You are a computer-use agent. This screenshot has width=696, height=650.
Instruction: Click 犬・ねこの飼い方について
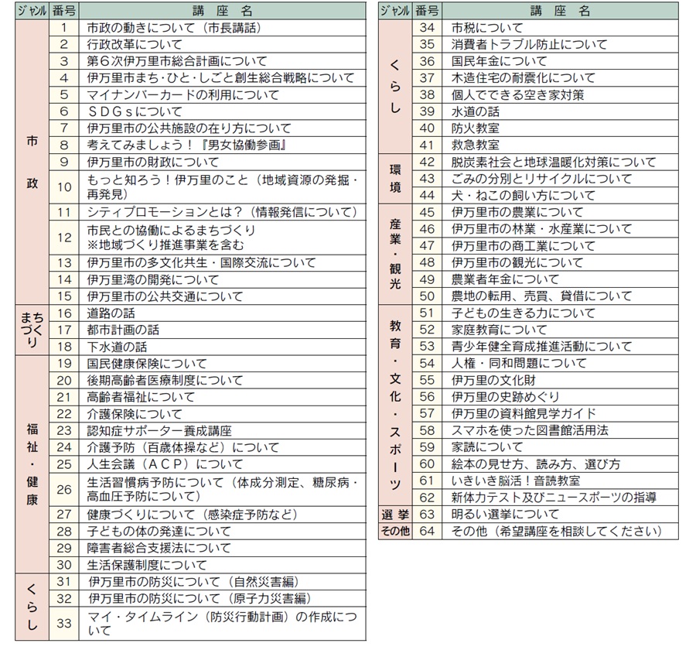524,196
